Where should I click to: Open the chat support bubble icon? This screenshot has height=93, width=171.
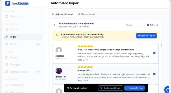(167, 90)
